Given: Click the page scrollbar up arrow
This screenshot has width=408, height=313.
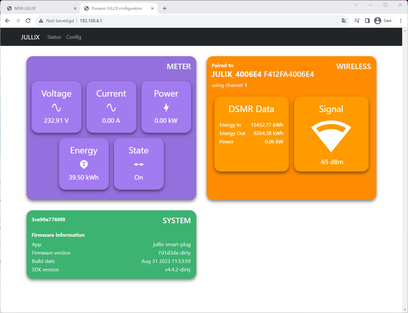Looking at the screenshot, I should coord(405,31).
